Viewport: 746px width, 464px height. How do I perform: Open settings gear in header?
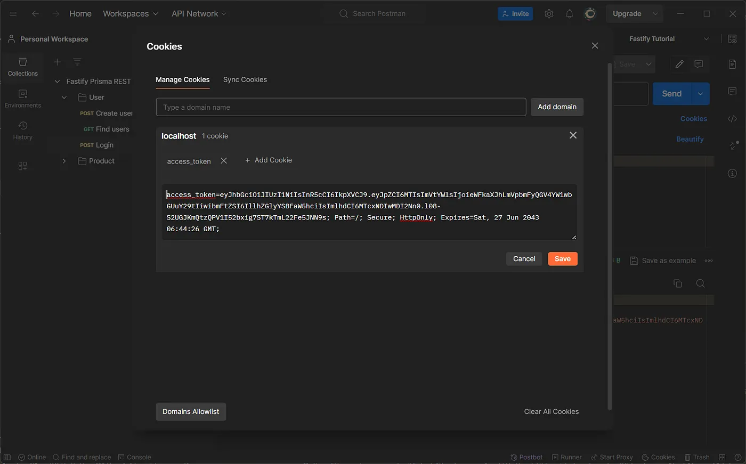(x=549, y=14)
